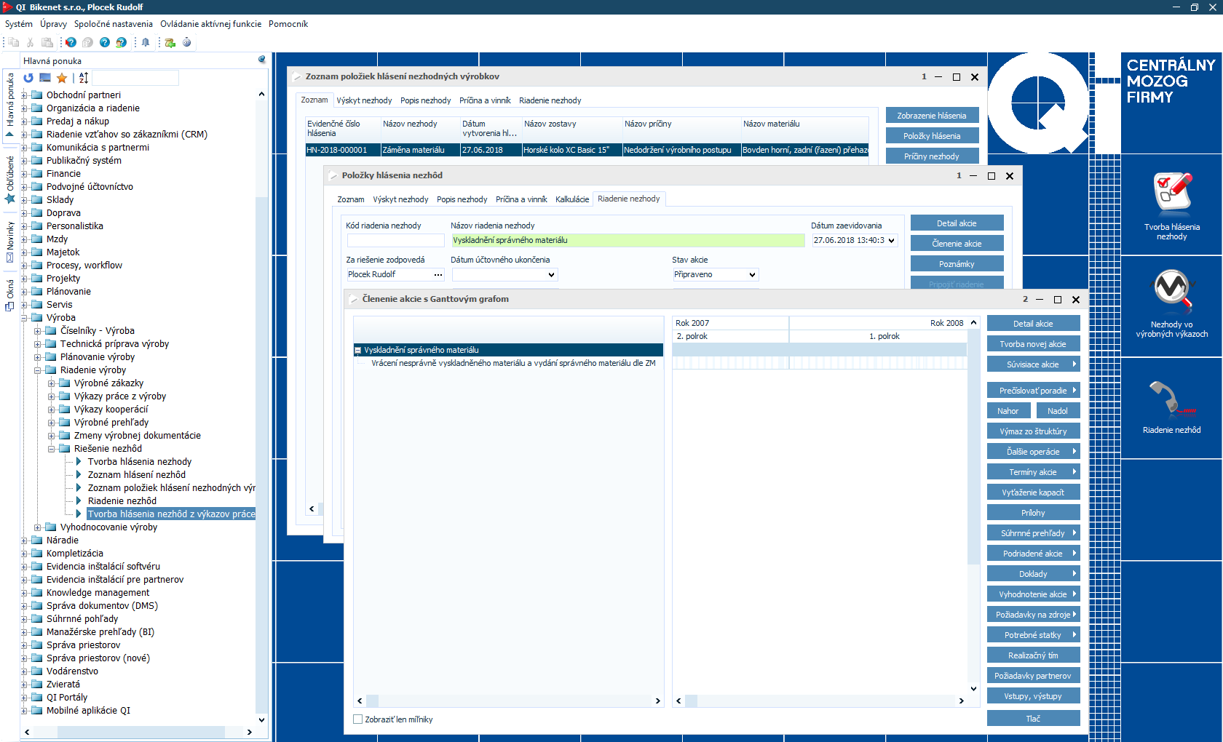Open Tvorba hlásenia nezhody shortcut icon

(1171, 193)
